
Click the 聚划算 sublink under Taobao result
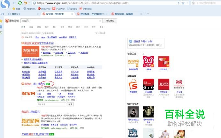coord(71,94)
